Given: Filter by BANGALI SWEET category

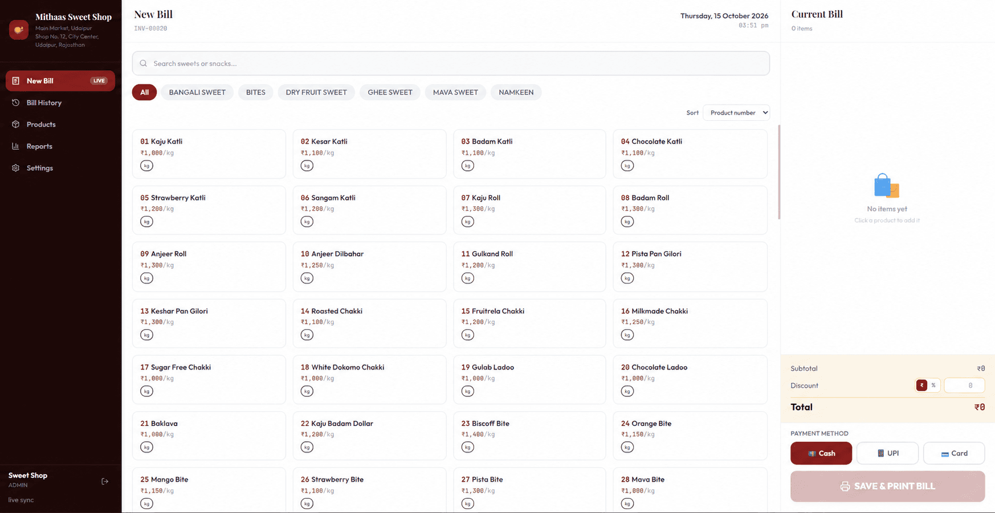Looking at the screenshot, I should coord(197,92).
